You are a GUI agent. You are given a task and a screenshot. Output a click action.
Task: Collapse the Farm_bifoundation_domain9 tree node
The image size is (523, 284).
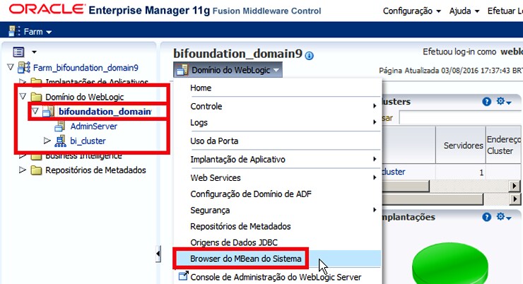coord(11,67)
